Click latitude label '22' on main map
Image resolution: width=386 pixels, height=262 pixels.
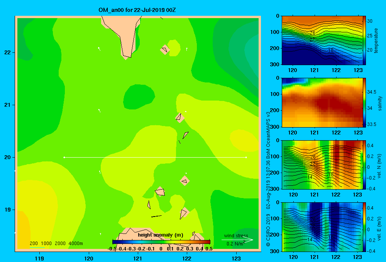pos(8,53)
